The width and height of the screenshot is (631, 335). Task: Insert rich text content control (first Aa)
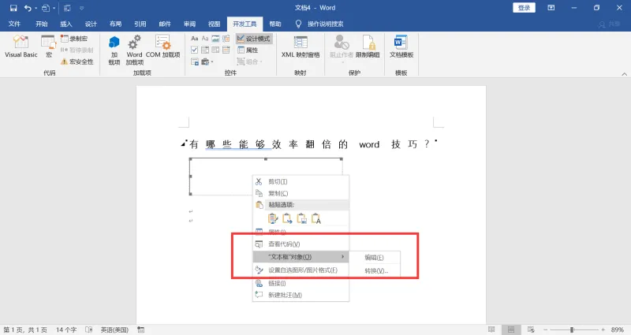point(194,39)
